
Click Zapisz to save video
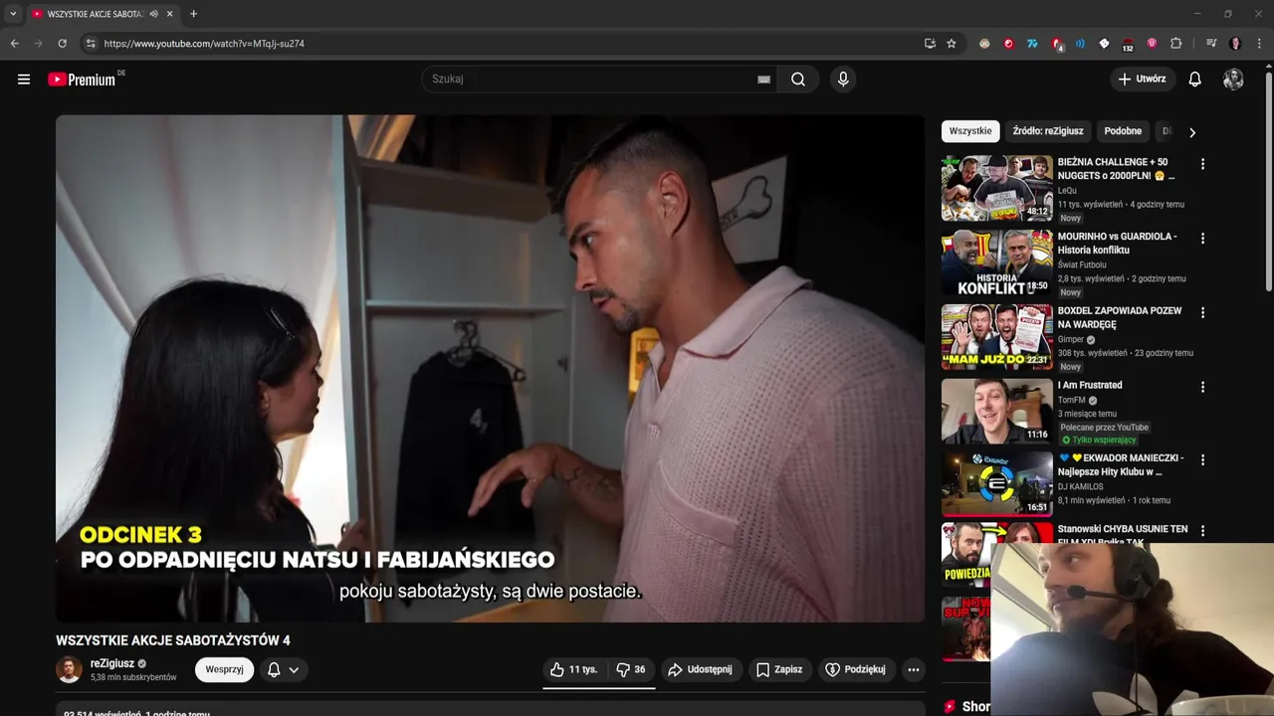tap(779, 669)
